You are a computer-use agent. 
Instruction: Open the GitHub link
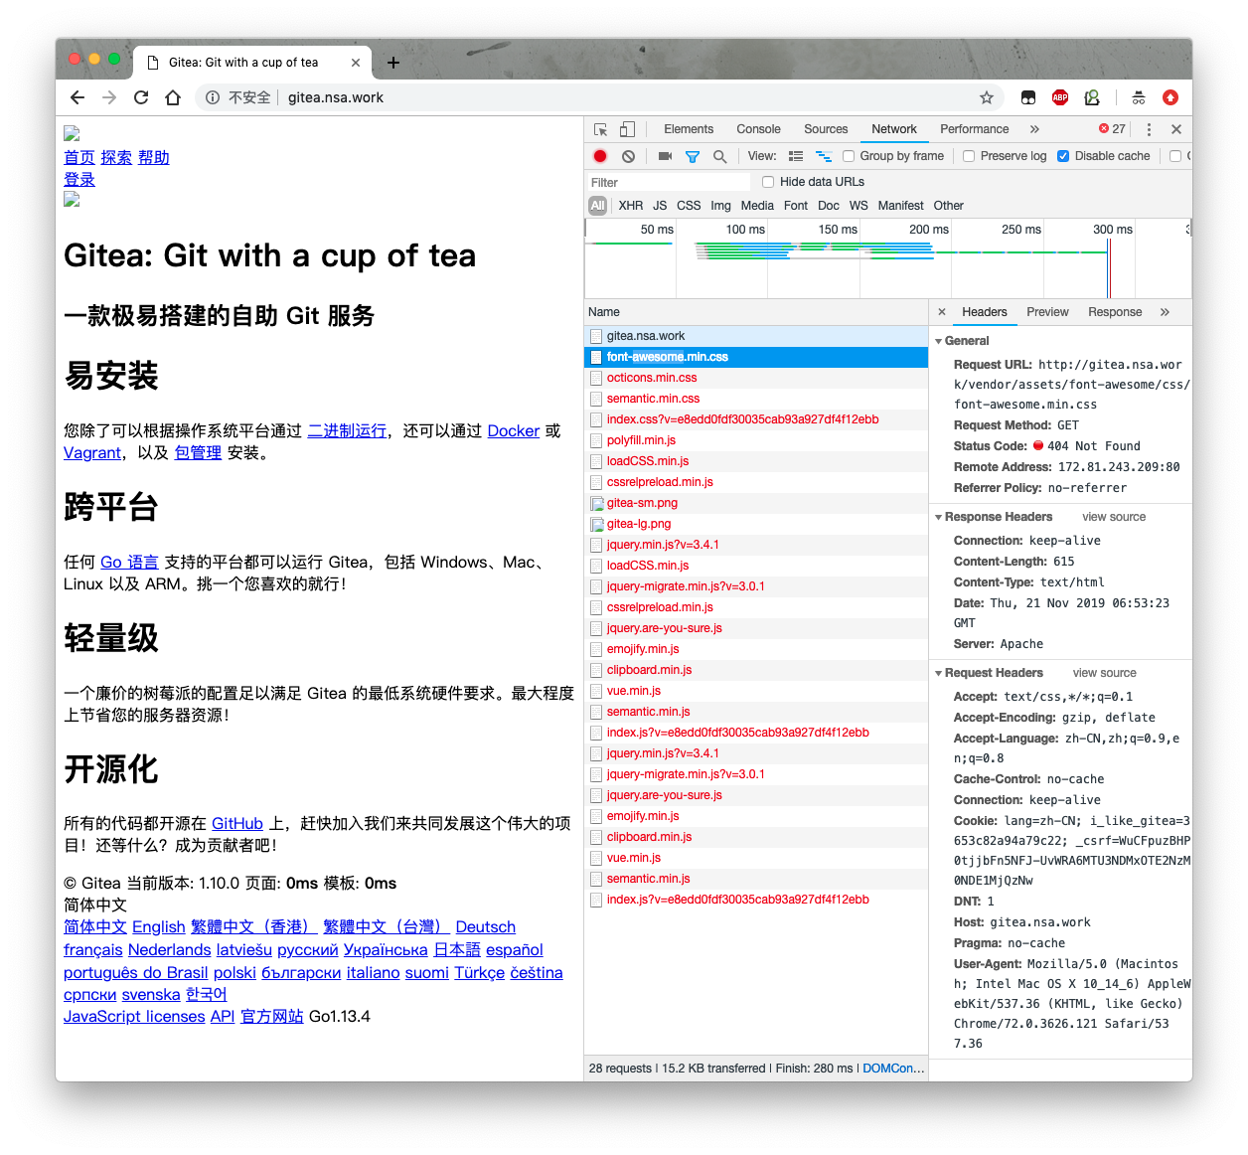pyautogui.click(x=237, y=823)
